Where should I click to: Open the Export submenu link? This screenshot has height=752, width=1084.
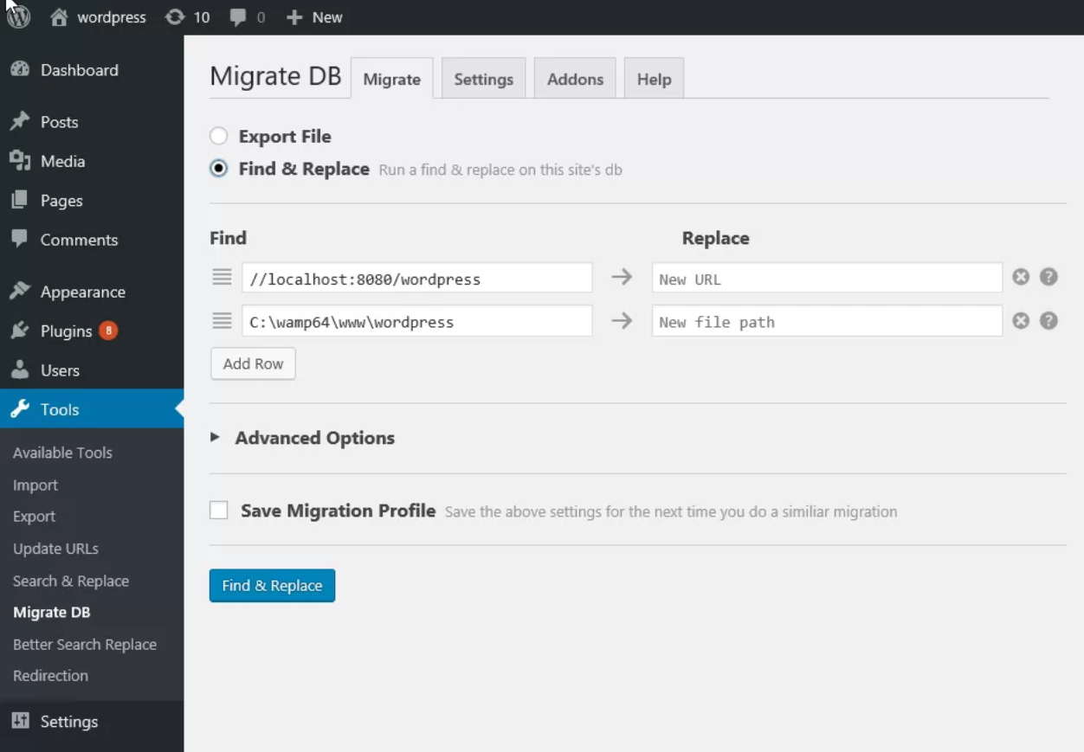coord(34,517)
